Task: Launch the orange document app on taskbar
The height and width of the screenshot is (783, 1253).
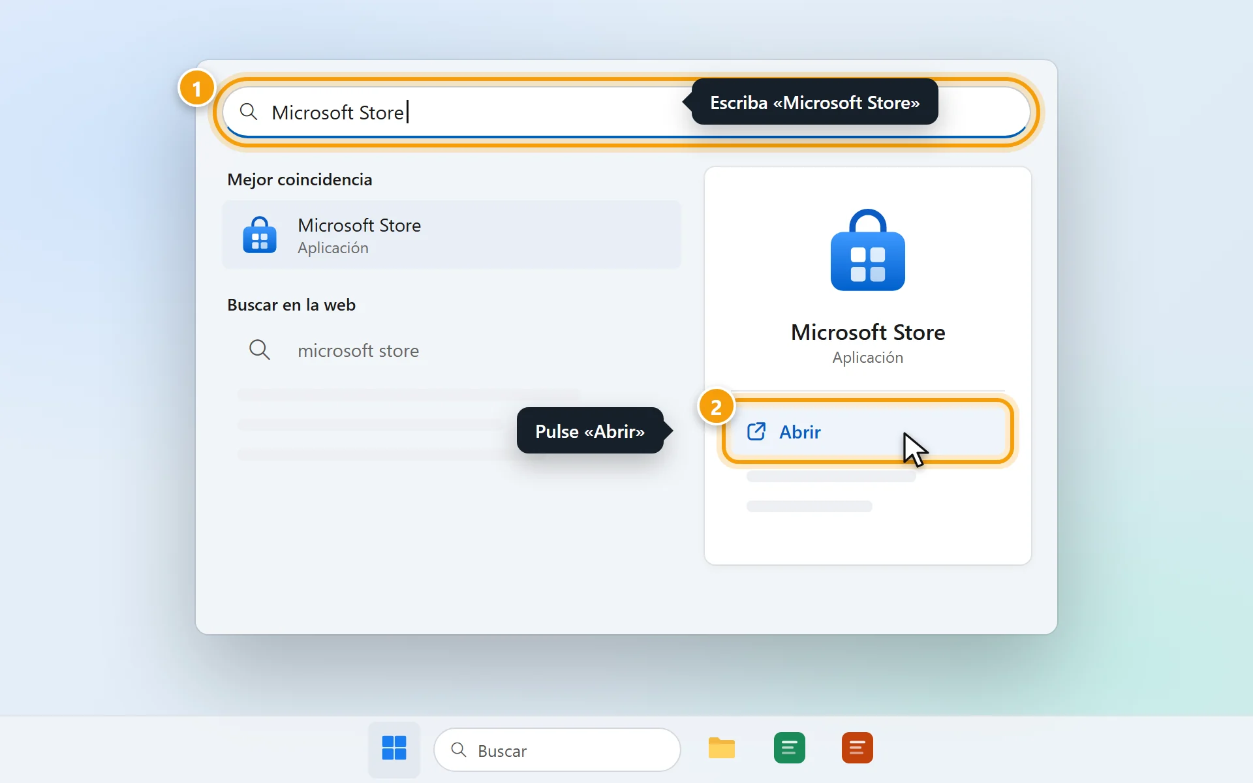Action: coord(857,748)
